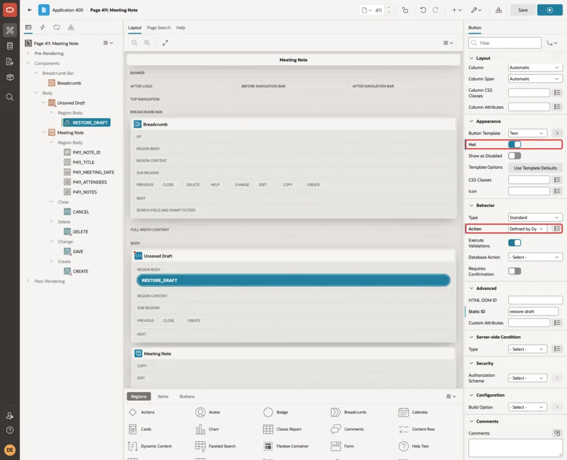Open Shared Components from the top toolbar
This screenshot has width=567, height=460.
(x=498, y=10)
